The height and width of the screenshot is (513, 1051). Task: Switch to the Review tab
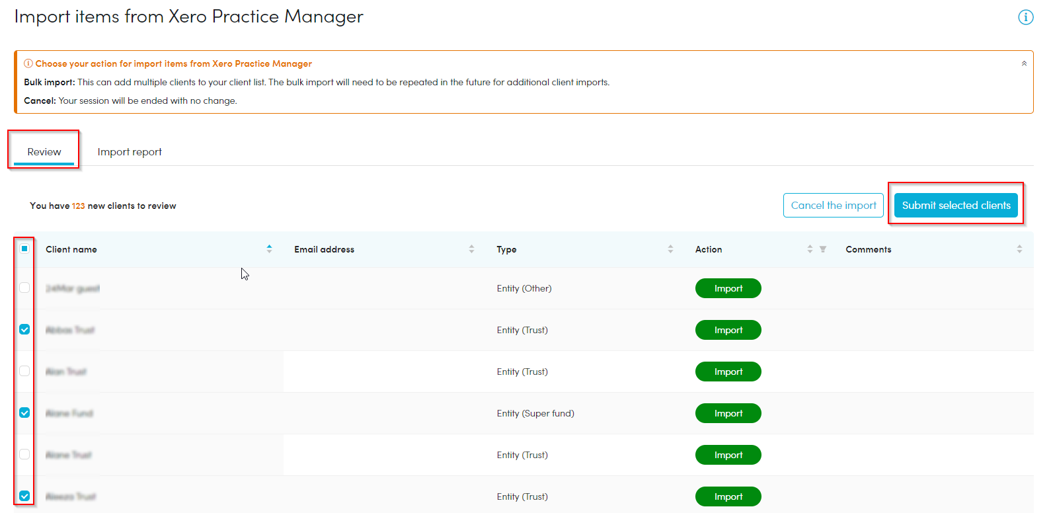coord(44,151)
